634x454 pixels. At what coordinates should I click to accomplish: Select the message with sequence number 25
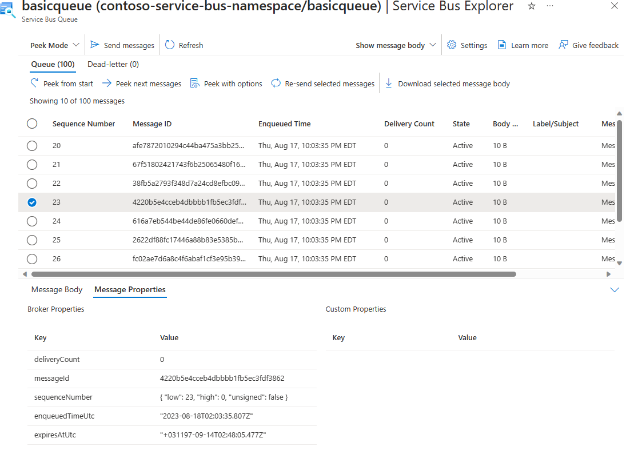(x=32, y=240)
